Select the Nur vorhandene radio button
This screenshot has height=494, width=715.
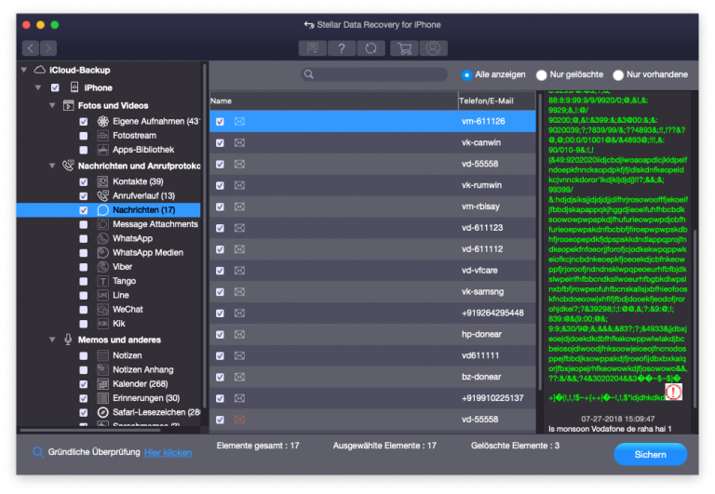click(x=618, y=74)
